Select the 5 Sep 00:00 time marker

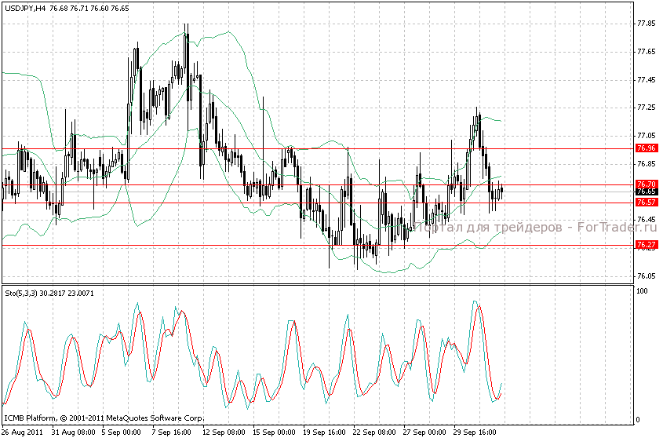coord(120,433)
